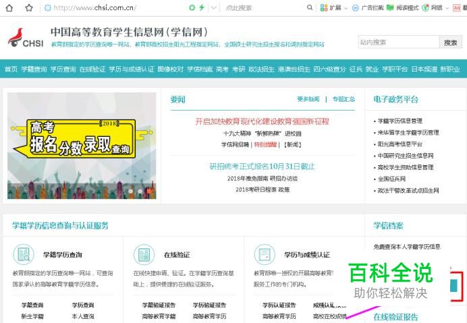
Task: Click the 站内搜索 site search box
Action: pos(398,42)
